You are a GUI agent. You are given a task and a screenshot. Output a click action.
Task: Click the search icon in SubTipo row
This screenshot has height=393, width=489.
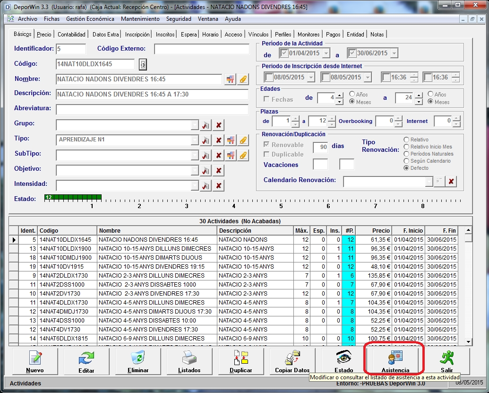pos(206,155)
